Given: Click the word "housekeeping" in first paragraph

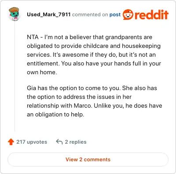Looking at the screenshot, I should coord(141,46).
